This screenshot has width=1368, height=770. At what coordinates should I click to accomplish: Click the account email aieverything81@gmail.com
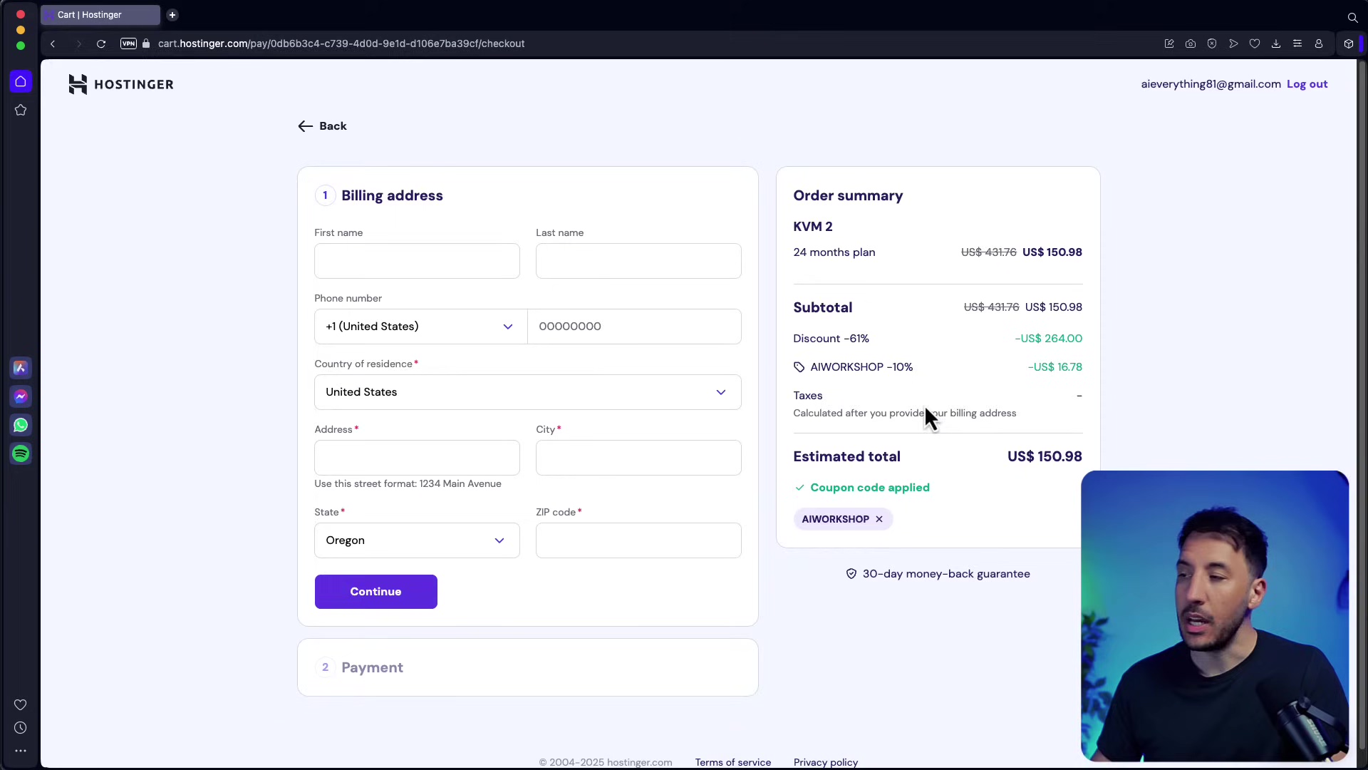(x=1211, y=84)
